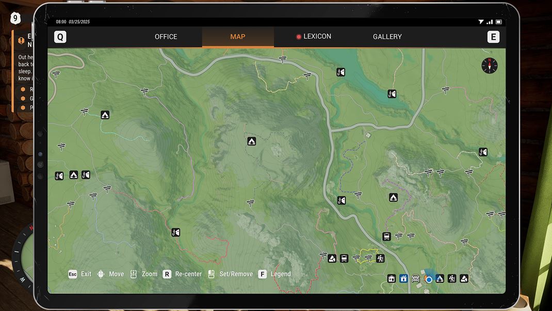552x311 pixels.
Task: Click the vehicle icon among the bottom map markers
Action: click(416, 278)
